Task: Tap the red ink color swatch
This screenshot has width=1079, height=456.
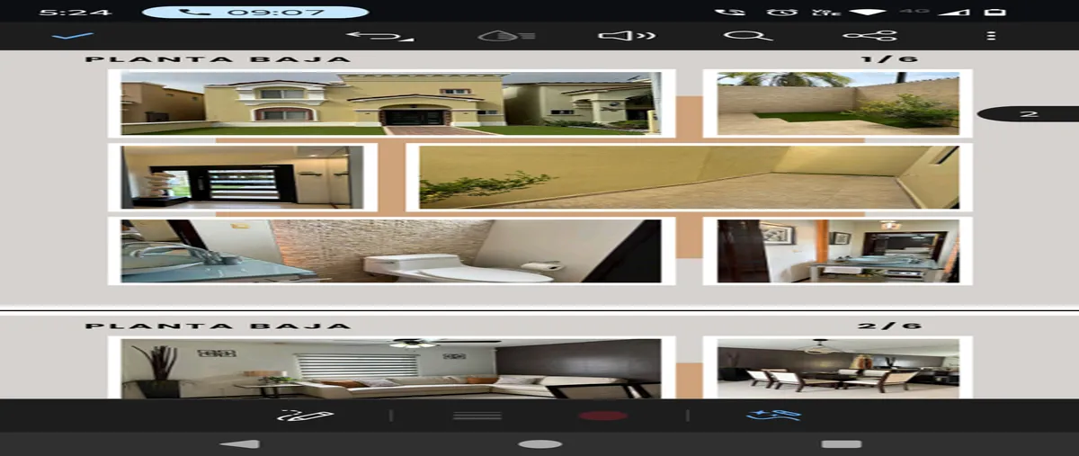Action: 602,416
